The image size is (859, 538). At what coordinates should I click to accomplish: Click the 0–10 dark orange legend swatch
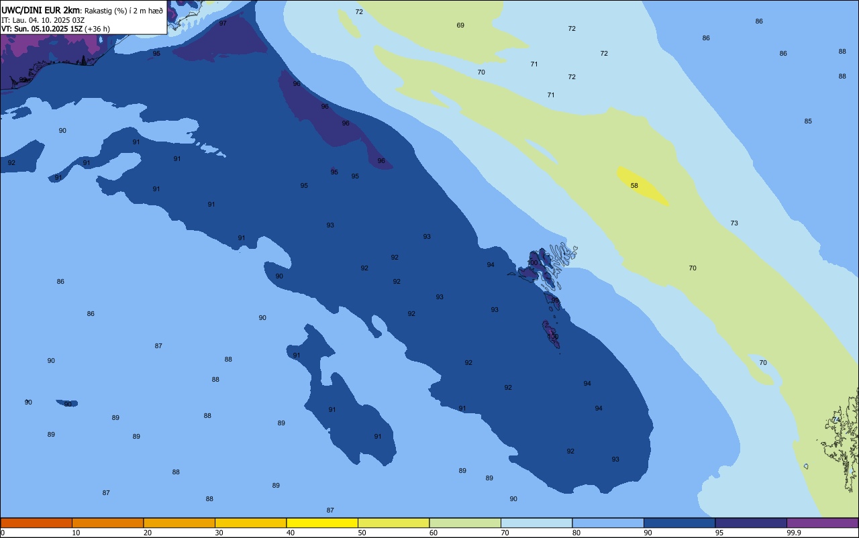(x=36, y=523)
